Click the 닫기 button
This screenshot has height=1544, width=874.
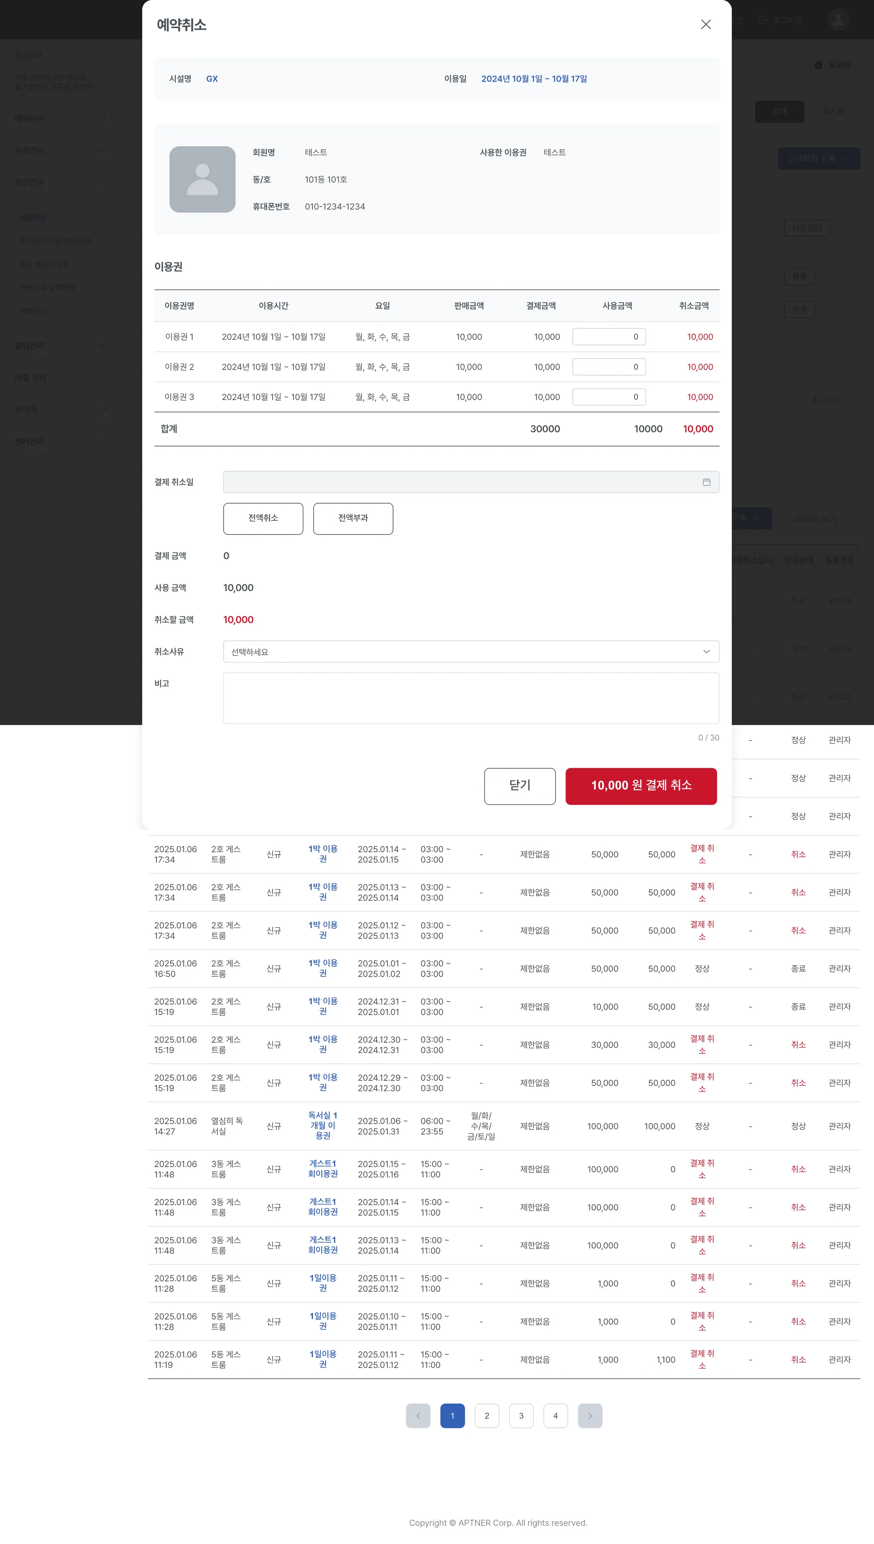[519, 786]
